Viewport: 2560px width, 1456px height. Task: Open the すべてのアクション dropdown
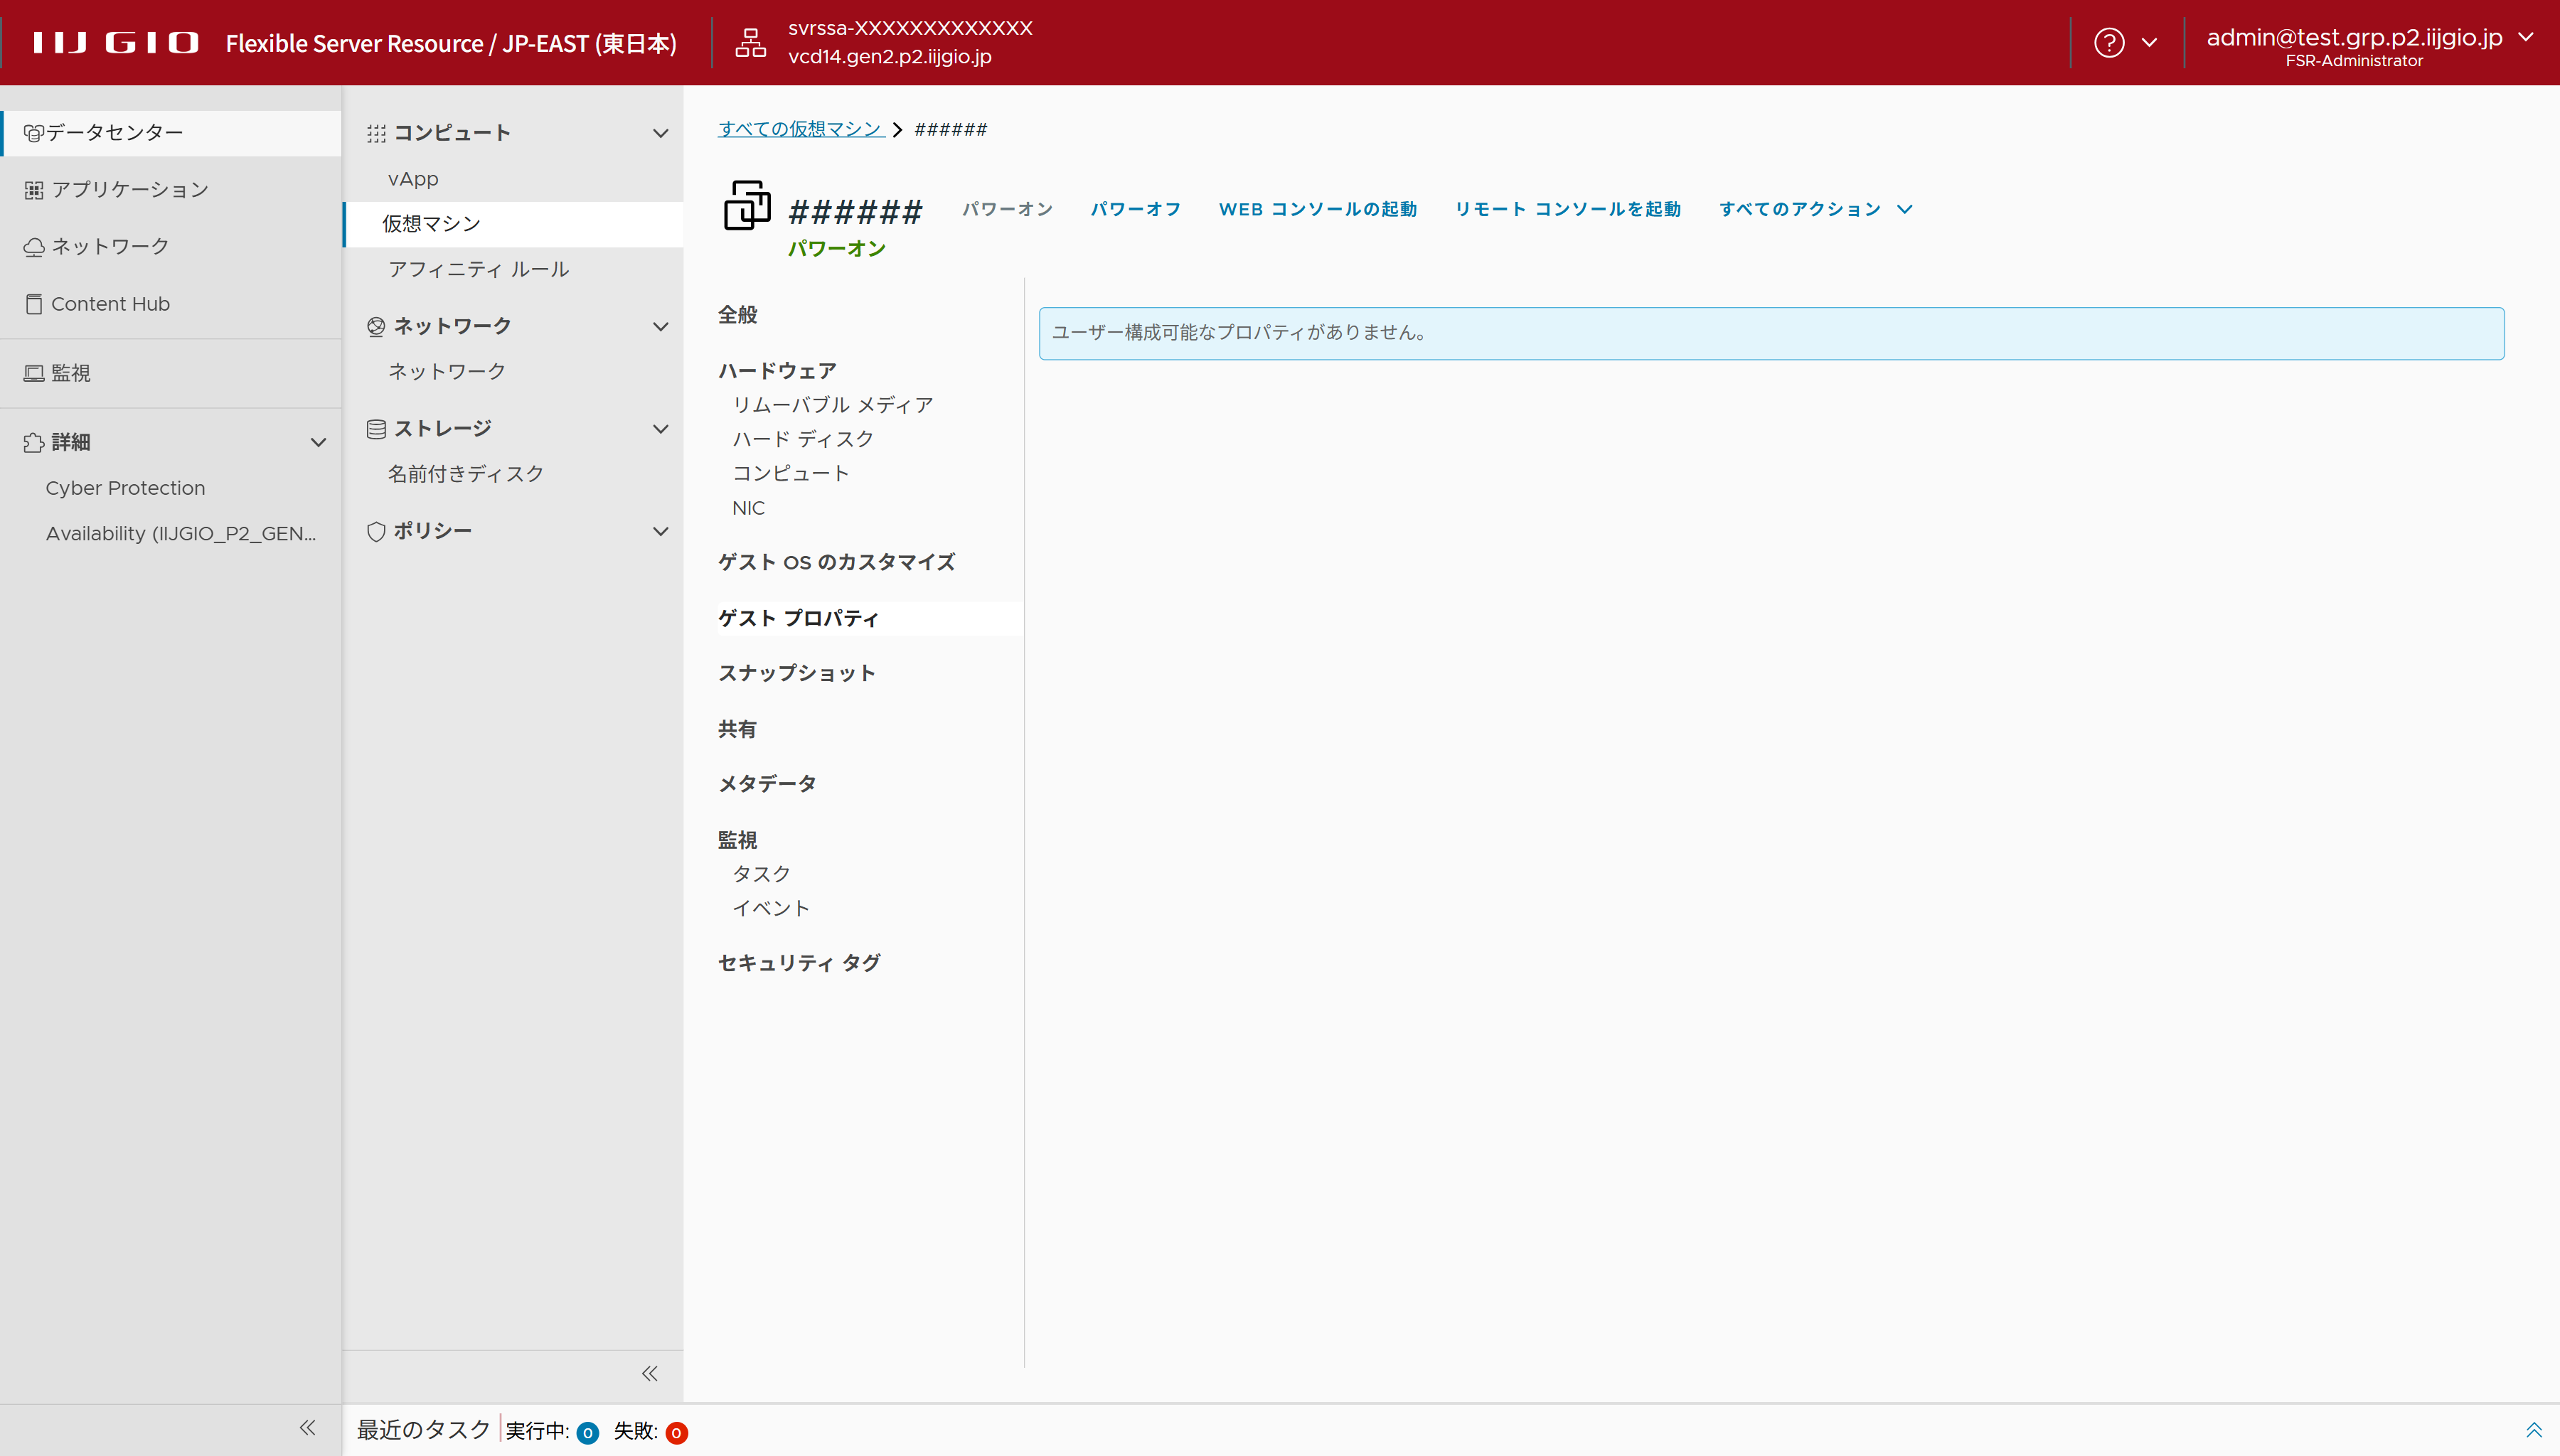tap(1815, 209)
